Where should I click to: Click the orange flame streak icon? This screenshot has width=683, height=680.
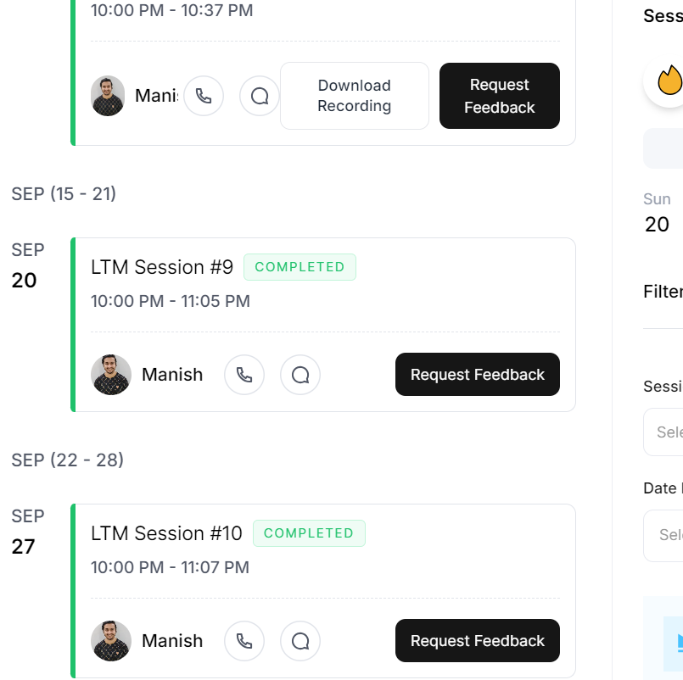pyautogui.click(x=669, y=82)
